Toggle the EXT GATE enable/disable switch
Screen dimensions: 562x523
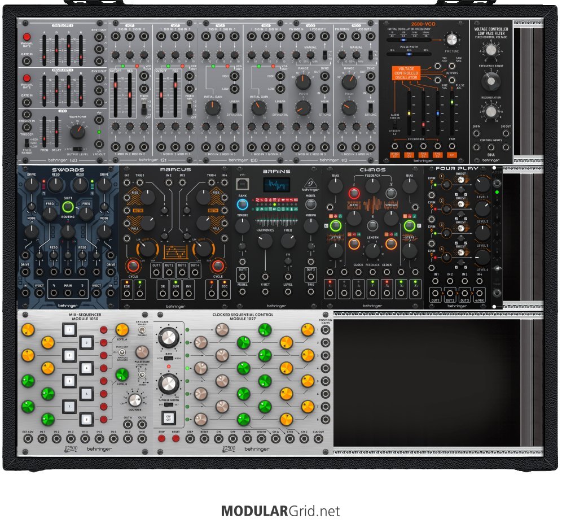click(142, 330)
